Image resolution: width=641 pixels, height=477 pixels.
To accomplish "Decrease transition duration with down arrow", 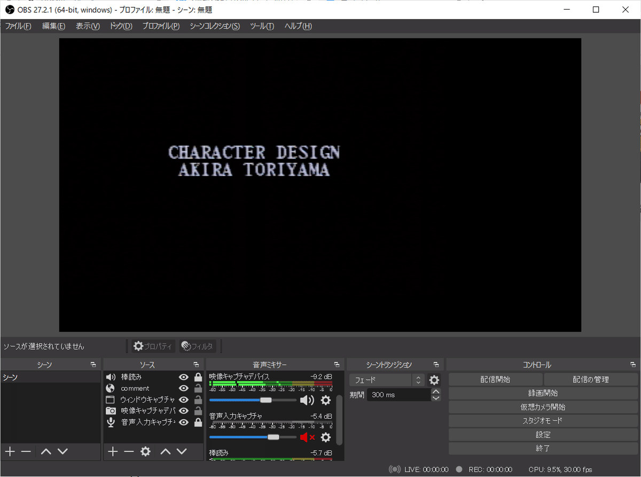I will [x=436, y=398].
